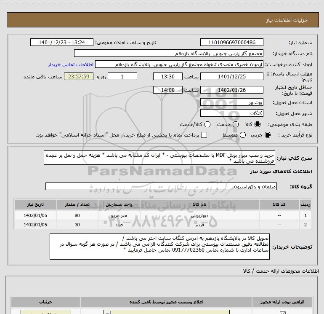324x314 pixels.
Task: Click column header نام کالا
Action: click(x=199, y=204)
